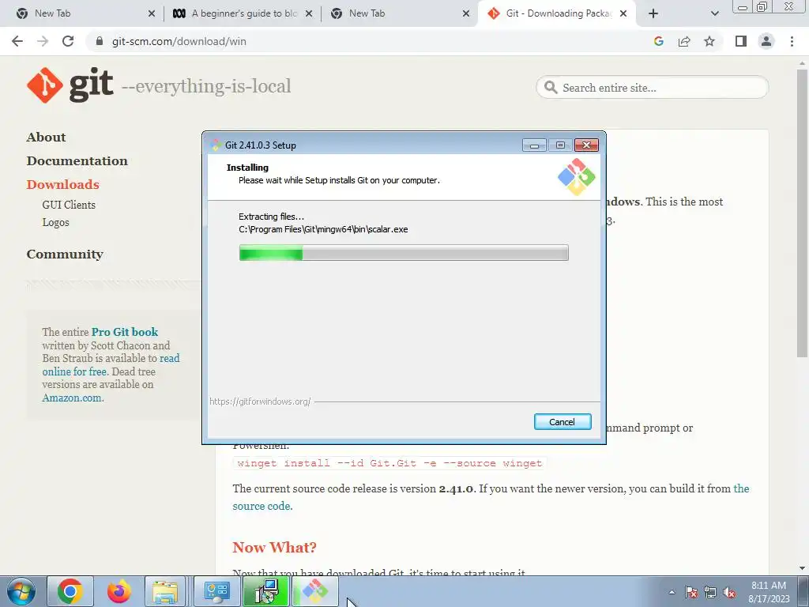Screen dimensions: 809x607
Task: Click the search magnifier icon
Action: click(x=551, y=87)
